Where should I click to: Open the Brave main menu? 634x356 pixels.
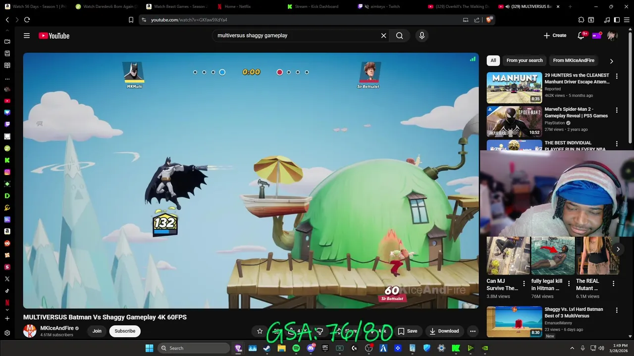627,20
